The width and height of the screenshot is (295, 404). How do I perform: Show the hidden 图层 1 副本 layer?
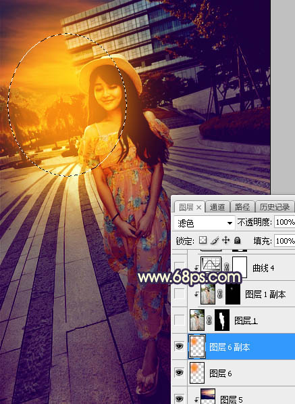(x=179, y=294)
